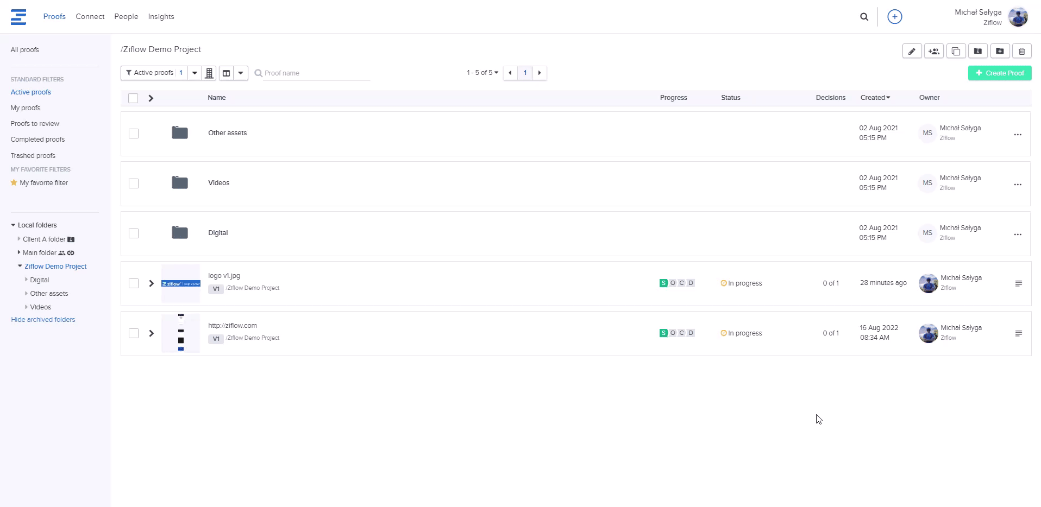Viewport: 1041px width, 507px height.
Task: Click the pencil edit folder icon
Action: click(912, 51)
